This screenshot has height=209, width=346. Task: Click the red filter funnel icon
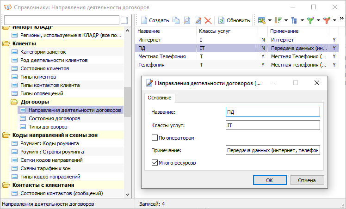(x=327, y=20)
